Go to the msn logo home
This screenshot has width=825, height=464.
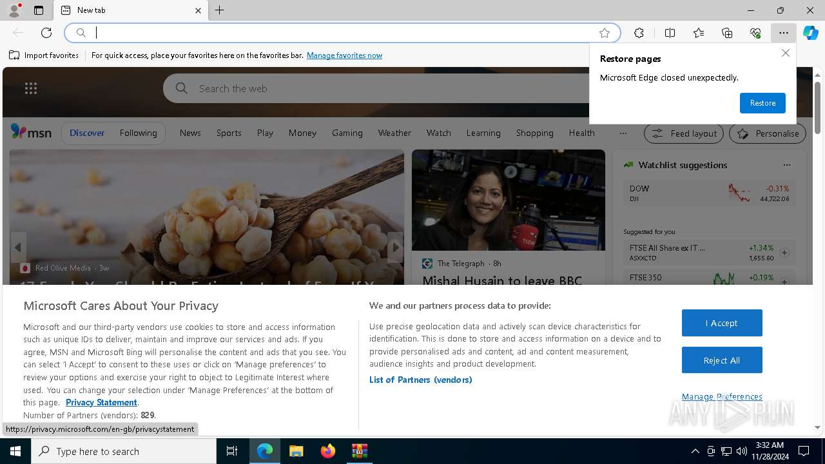point(31,133)
